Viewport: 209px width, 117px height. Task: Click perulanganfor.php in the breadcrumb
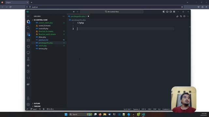tap(78, 20)
